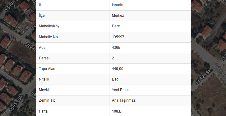Click the Isparta province value

pos(118,5)
